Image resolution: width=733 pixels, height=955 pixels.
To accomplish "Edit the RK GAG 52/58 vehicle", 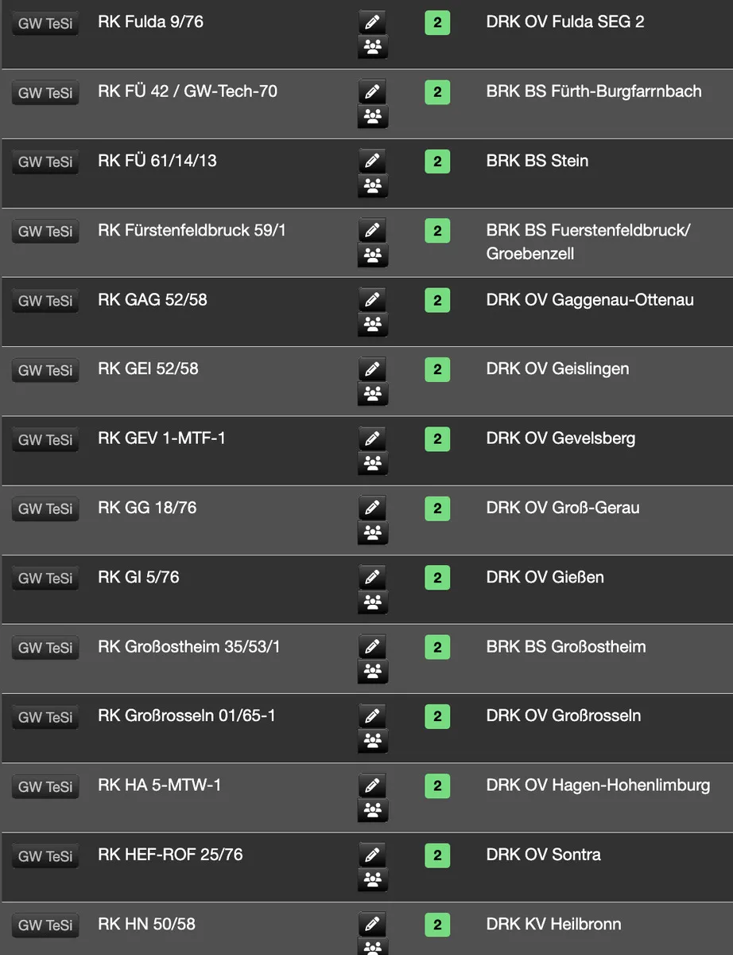I will tap(371, 300).
